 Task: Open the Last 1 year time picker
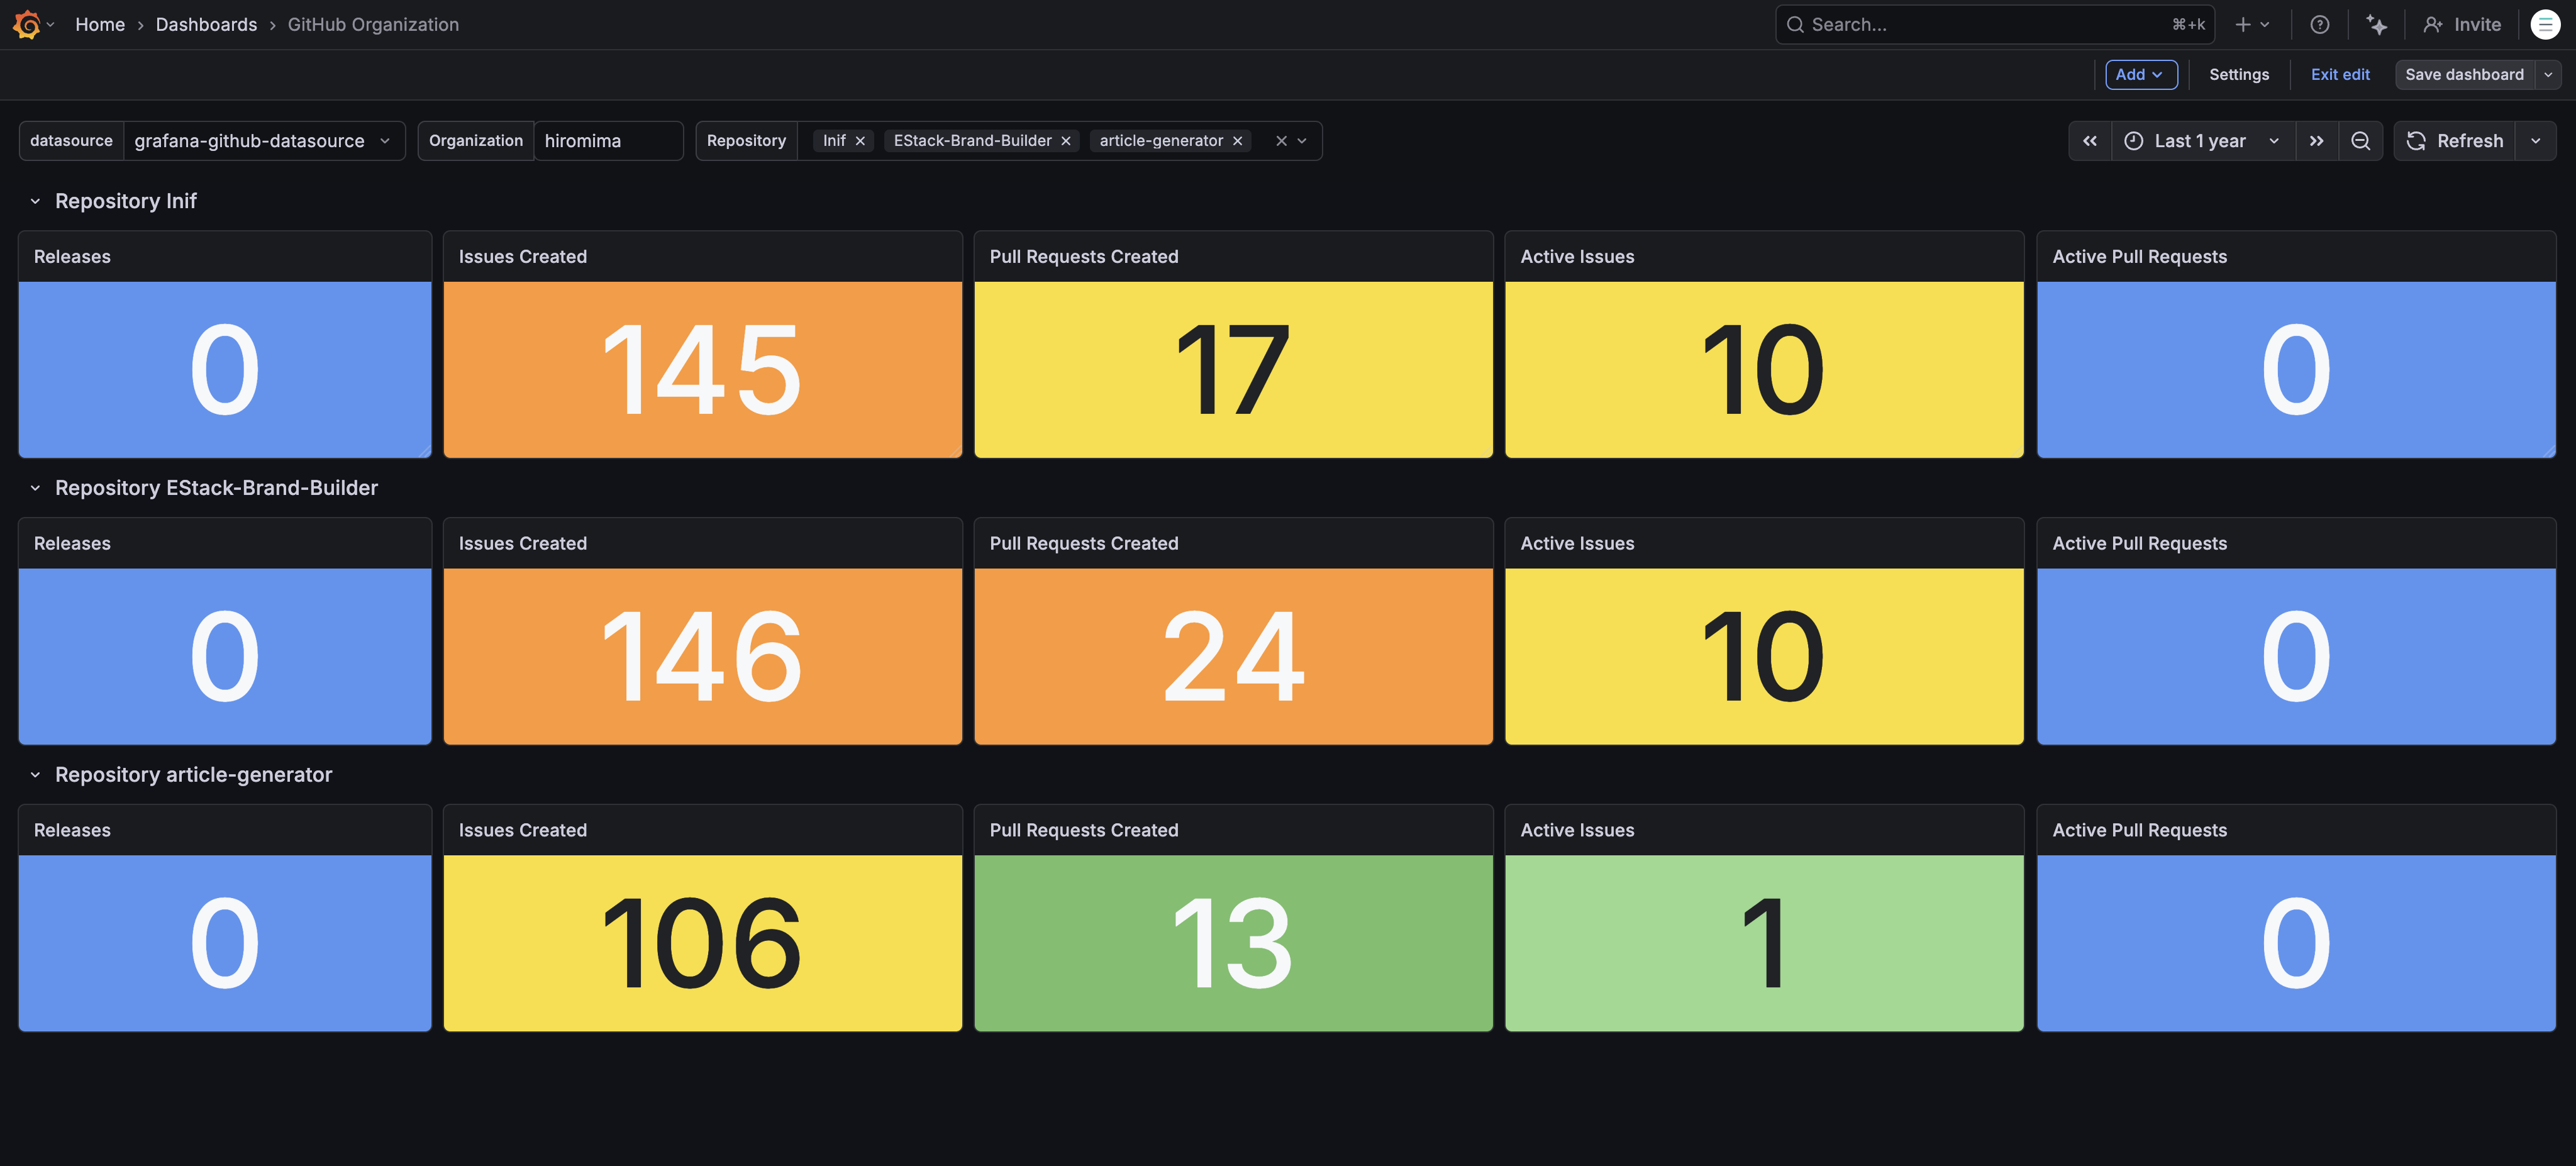[2200, 141]
